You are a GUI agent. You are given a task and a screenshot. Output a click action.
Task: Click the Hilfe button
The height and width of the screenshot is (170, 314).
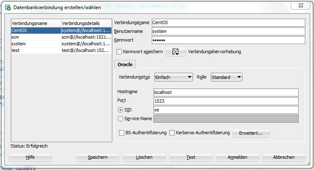click(x=30, y=158)
